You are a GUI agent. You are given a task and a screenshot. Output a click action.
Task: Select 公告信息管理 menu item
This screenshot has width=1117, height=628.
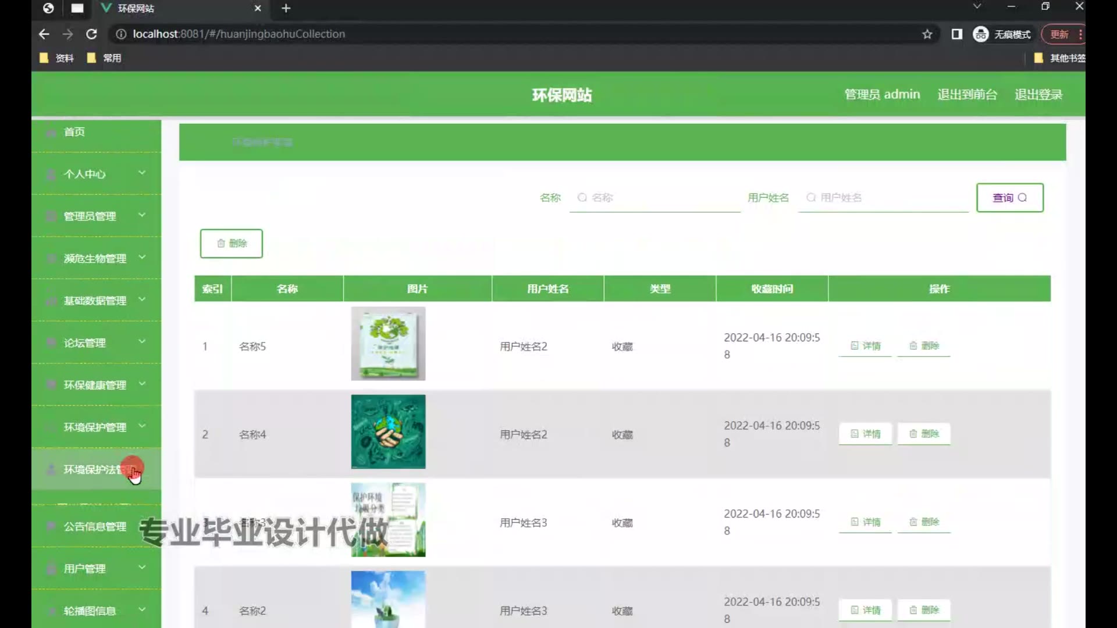[x=95, y=527]
